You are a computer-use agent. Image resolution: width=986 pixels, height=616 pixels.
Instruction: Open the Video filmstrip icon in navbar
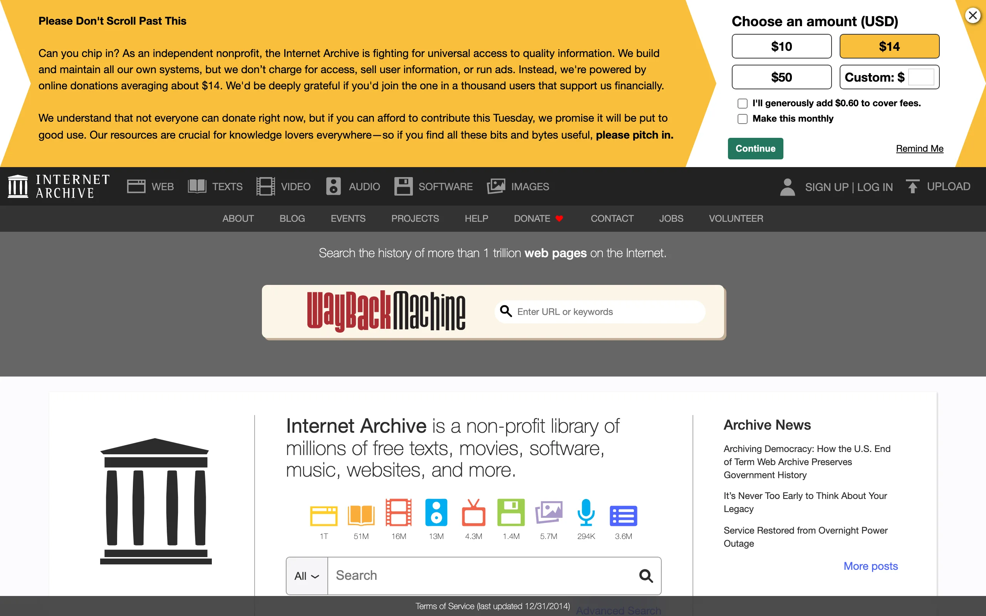(x=265, y=187)
